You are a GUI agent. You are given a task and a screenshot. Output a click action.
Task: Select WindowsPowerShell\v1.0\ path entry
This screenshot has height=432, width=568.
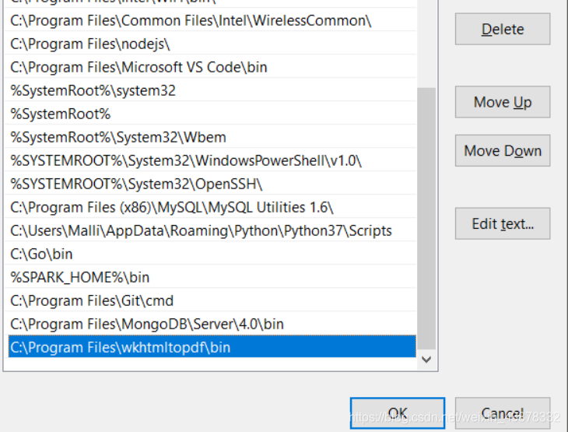point(210,160)
